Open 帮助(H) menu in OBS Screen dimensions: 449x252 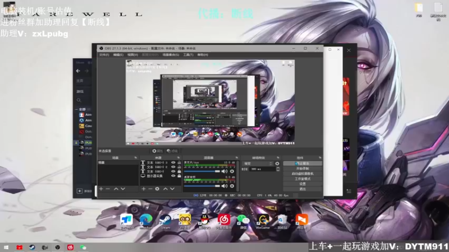point(203,55)
